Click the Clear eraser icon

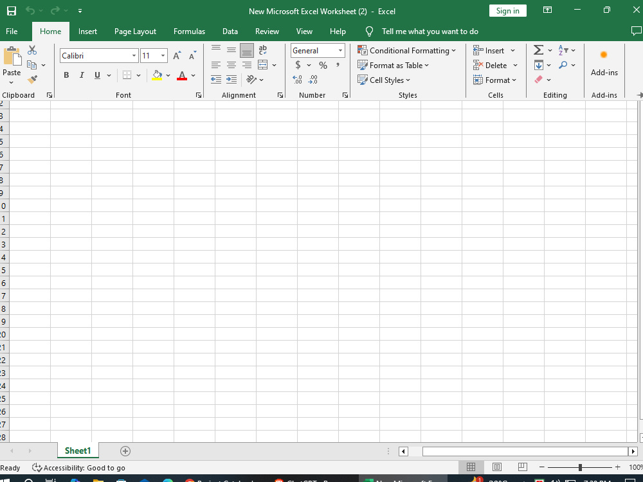point(538,80)
